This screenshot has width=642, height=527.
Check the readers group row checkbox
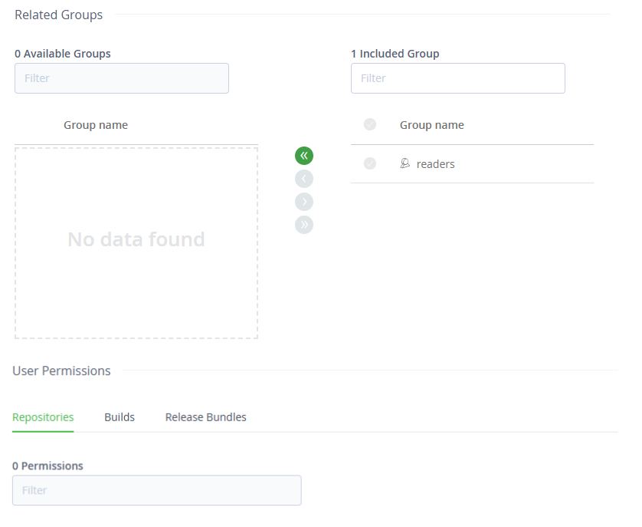point(370,163)
